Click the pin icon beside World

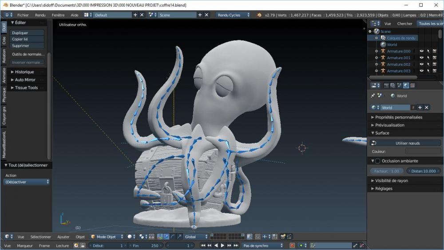pos(373,96)
